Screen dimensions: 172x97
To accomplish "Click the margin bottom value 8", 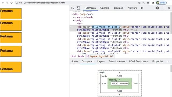I will [x=120, y=95].
